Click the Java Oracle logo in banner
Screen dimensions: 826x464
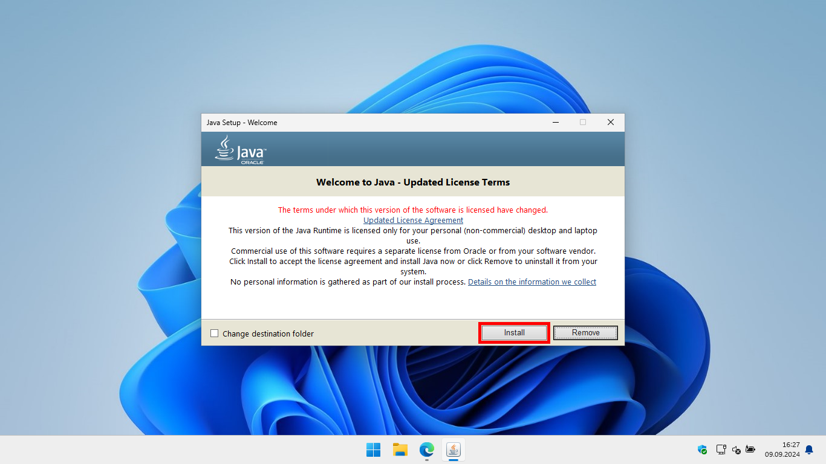[x=241, y=149]
